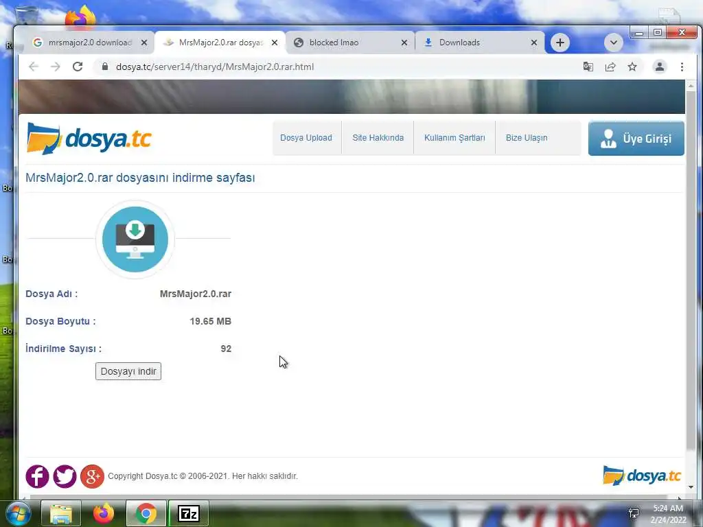Switch to the blocked lmao tab
The height and width of the screenshot is (527, 703).
pyautogui.click(x=349, y=43)
